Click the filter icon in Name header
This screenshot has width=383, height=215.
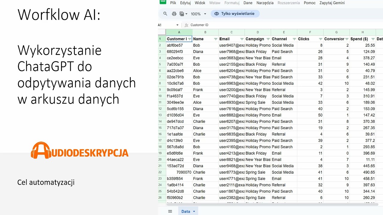coord(216,39)
